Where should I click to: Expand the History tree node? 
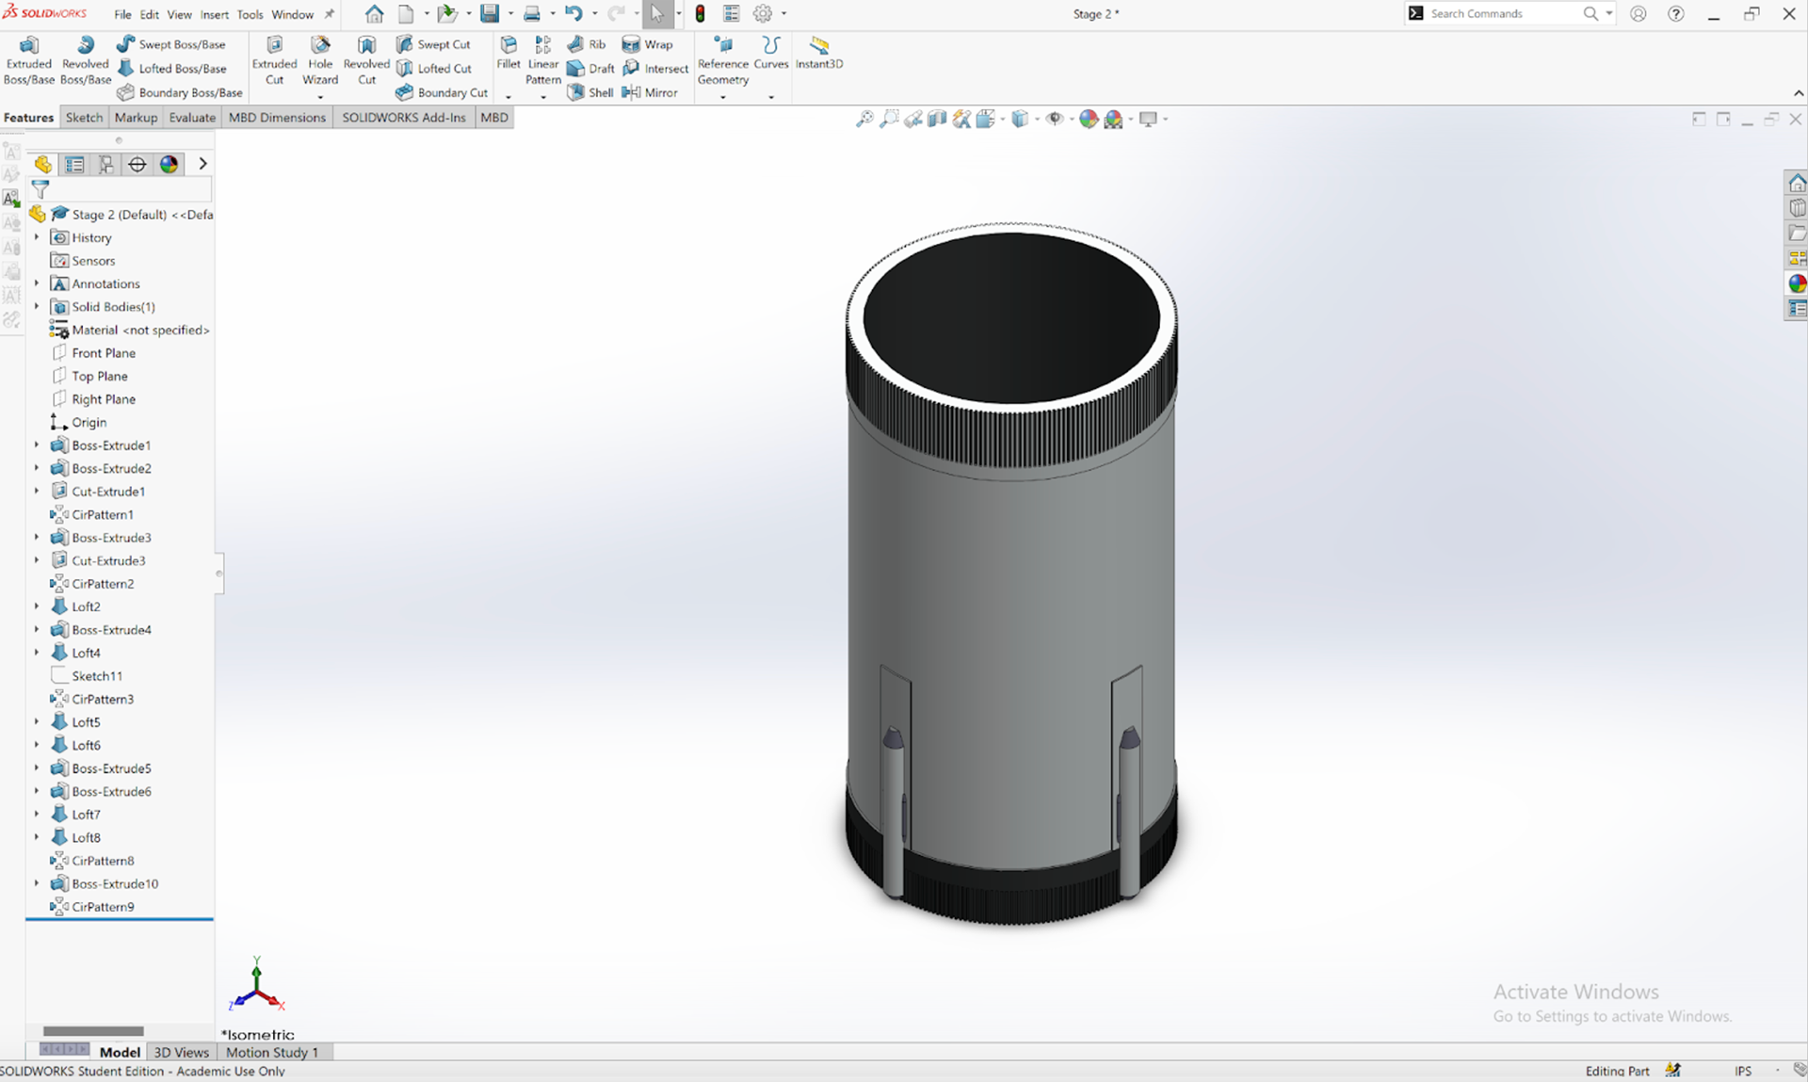coord(37,237)
